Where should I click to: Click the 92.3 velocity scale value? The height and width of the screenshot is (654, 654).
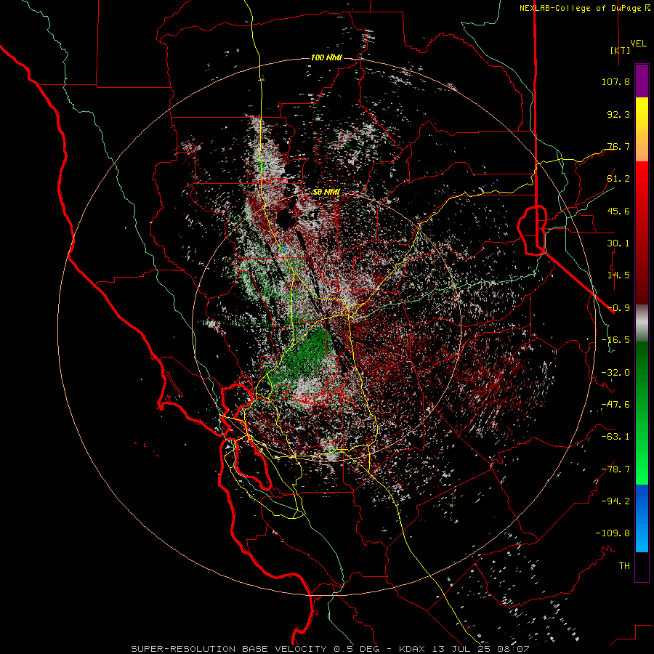point(618,114)
